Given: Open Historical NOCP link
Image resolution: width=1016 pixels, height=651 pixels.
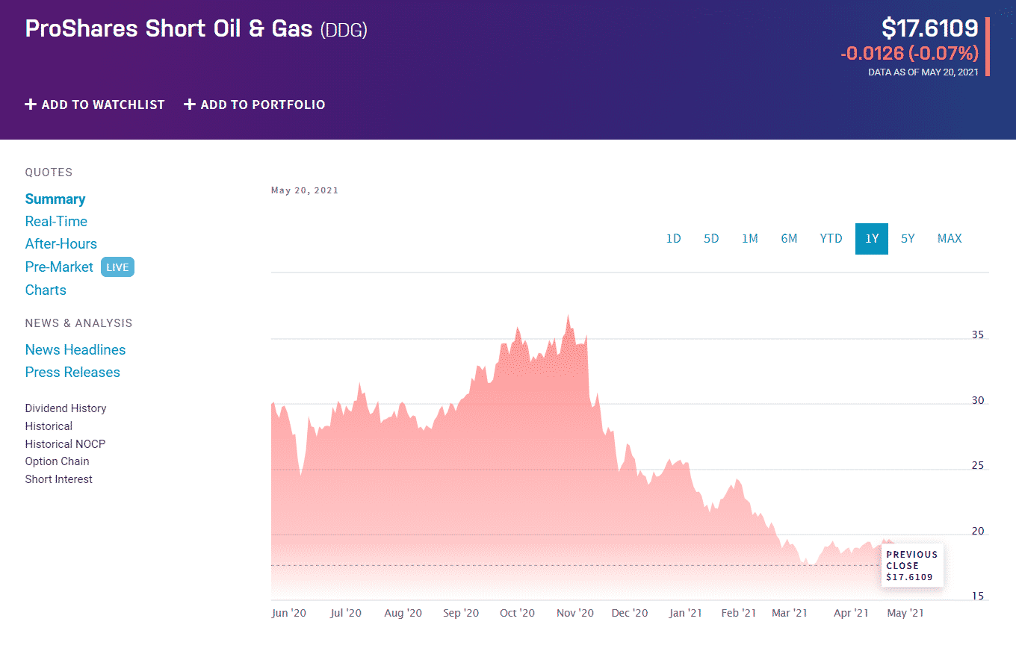Looking at the screenshot, I should point(65,444).
